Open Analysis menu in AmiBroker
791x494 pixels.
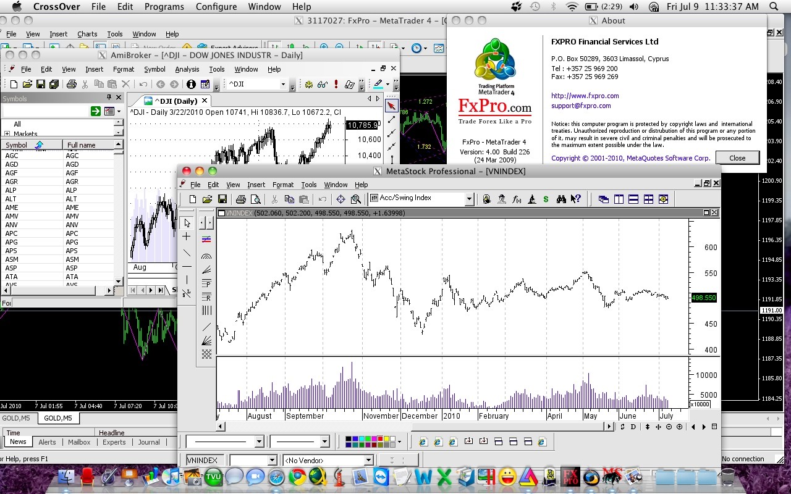pyautogui.click(x=187, y=69)
